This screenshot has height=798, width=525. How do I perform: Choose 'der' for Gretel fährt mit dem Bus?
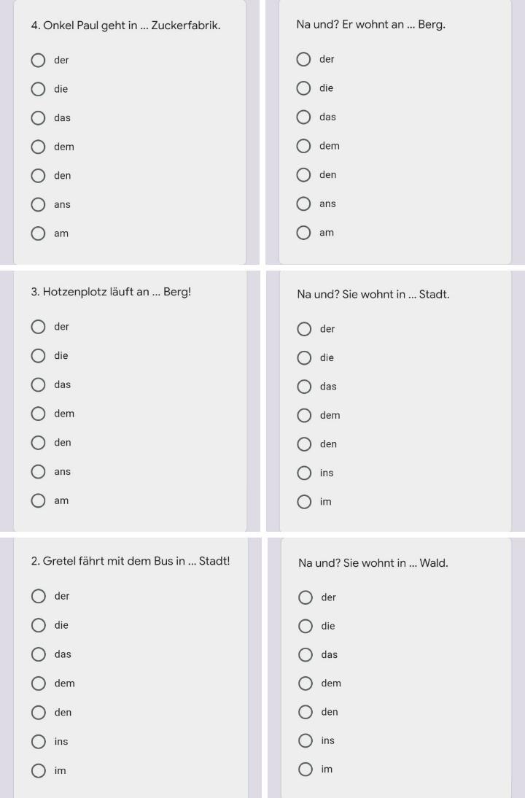(38, 596)
